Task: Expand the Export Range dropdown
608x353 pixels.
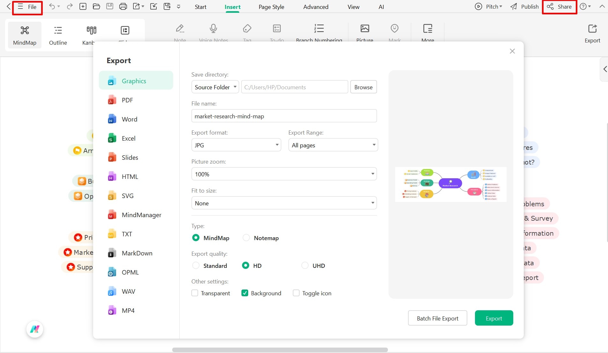Action: pyautogui.click(x=333, y=145)
